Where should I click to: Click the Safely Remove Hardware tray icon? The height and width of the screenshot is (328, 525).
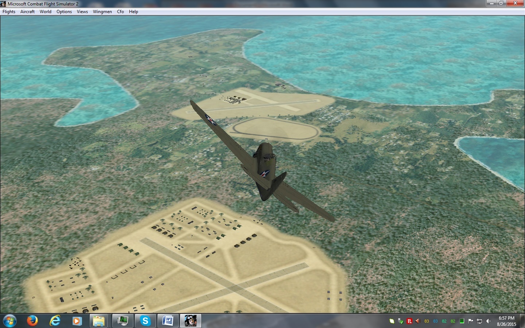(401, 321)
